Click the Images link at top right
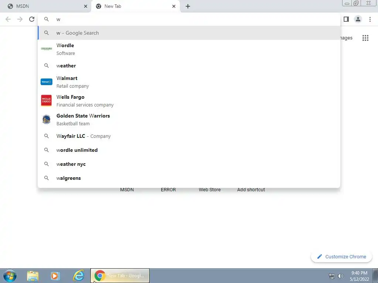This screenshot has width=378, height=283. click(346, 38)
